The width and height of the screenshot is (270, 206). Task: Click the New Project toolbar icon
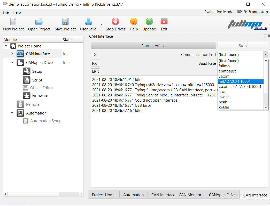pyautogui.click(x=13, y=22)
